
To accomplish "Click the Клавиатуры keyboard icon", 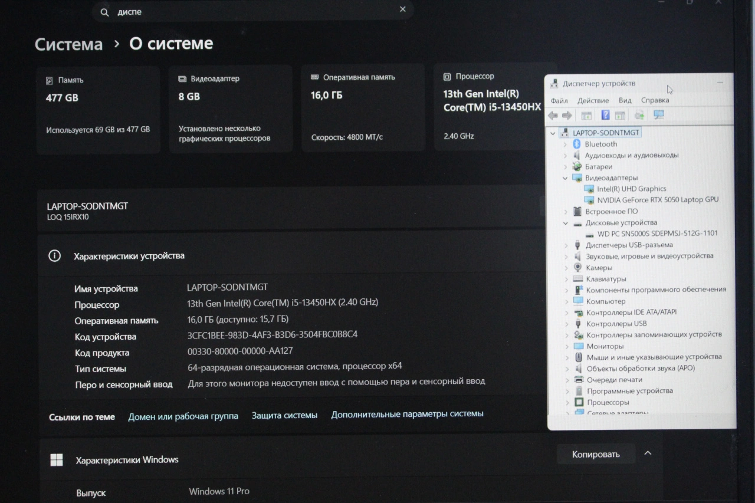I will pos(577,278).
